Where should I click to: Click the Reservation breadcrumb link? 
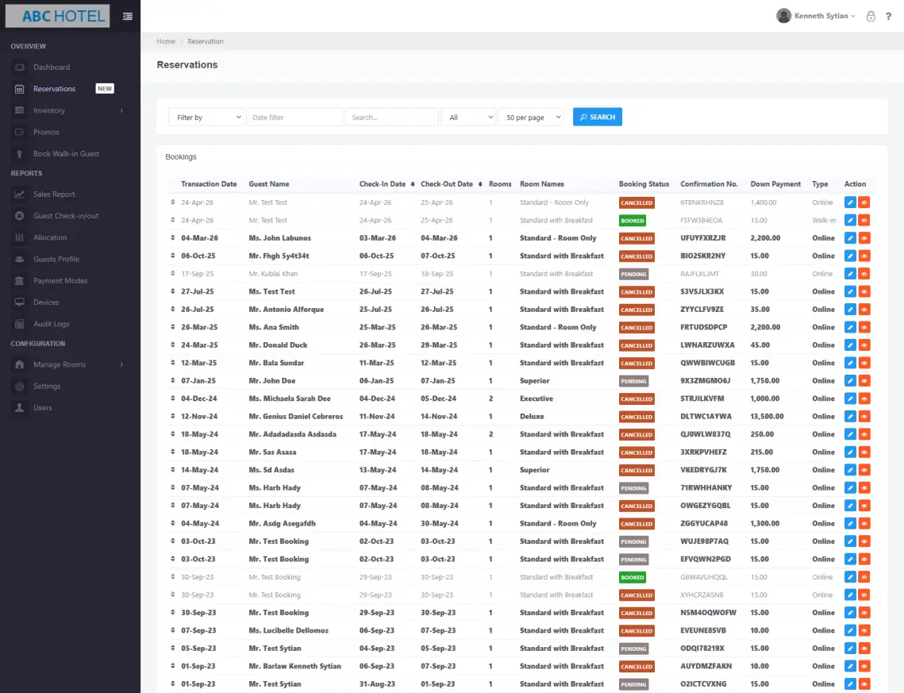pos(206,41)
